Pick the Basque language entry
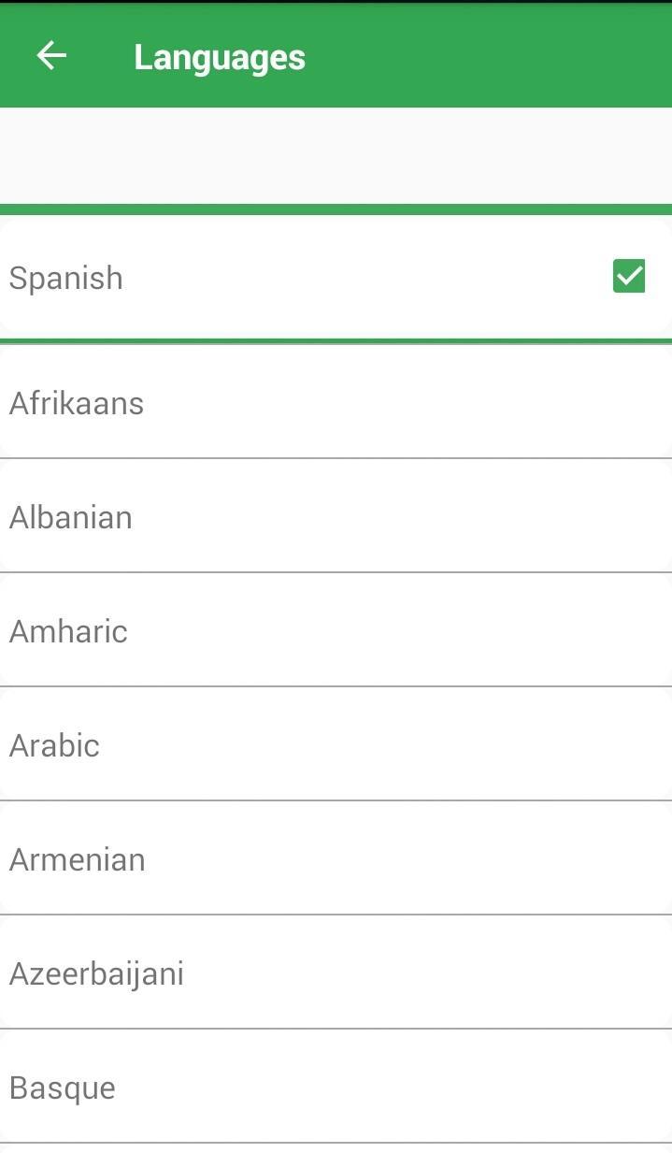 [336, 1088]
